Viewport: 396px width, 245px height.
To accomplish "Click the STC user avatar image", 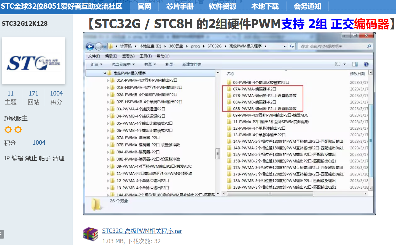I will coord(34,60).
